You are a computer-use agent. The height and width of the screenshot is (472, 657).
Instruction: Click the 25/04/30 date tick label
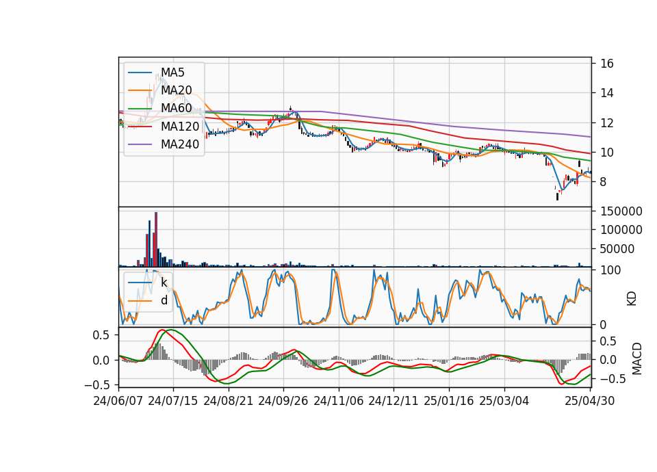coord(590,401)
